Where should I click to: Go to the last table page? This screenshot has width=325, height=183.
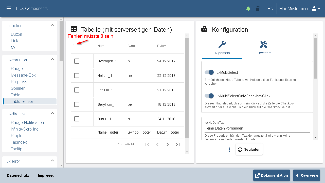[x=177, y=144]
